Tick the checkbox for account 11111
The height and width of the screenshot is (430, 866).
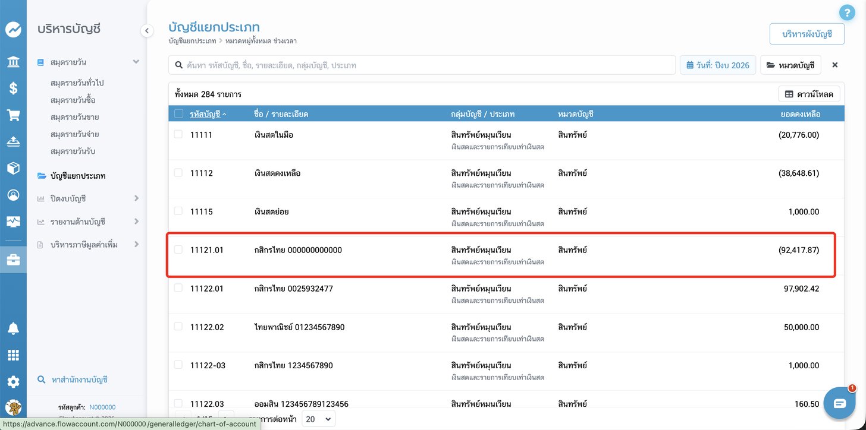point(178,134)
